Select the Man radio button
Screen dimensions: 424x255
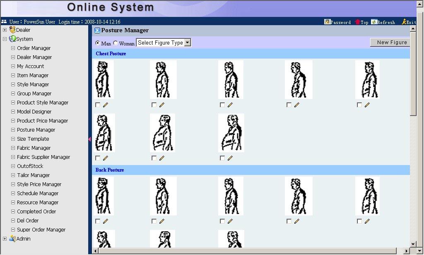tap(98, 43)
